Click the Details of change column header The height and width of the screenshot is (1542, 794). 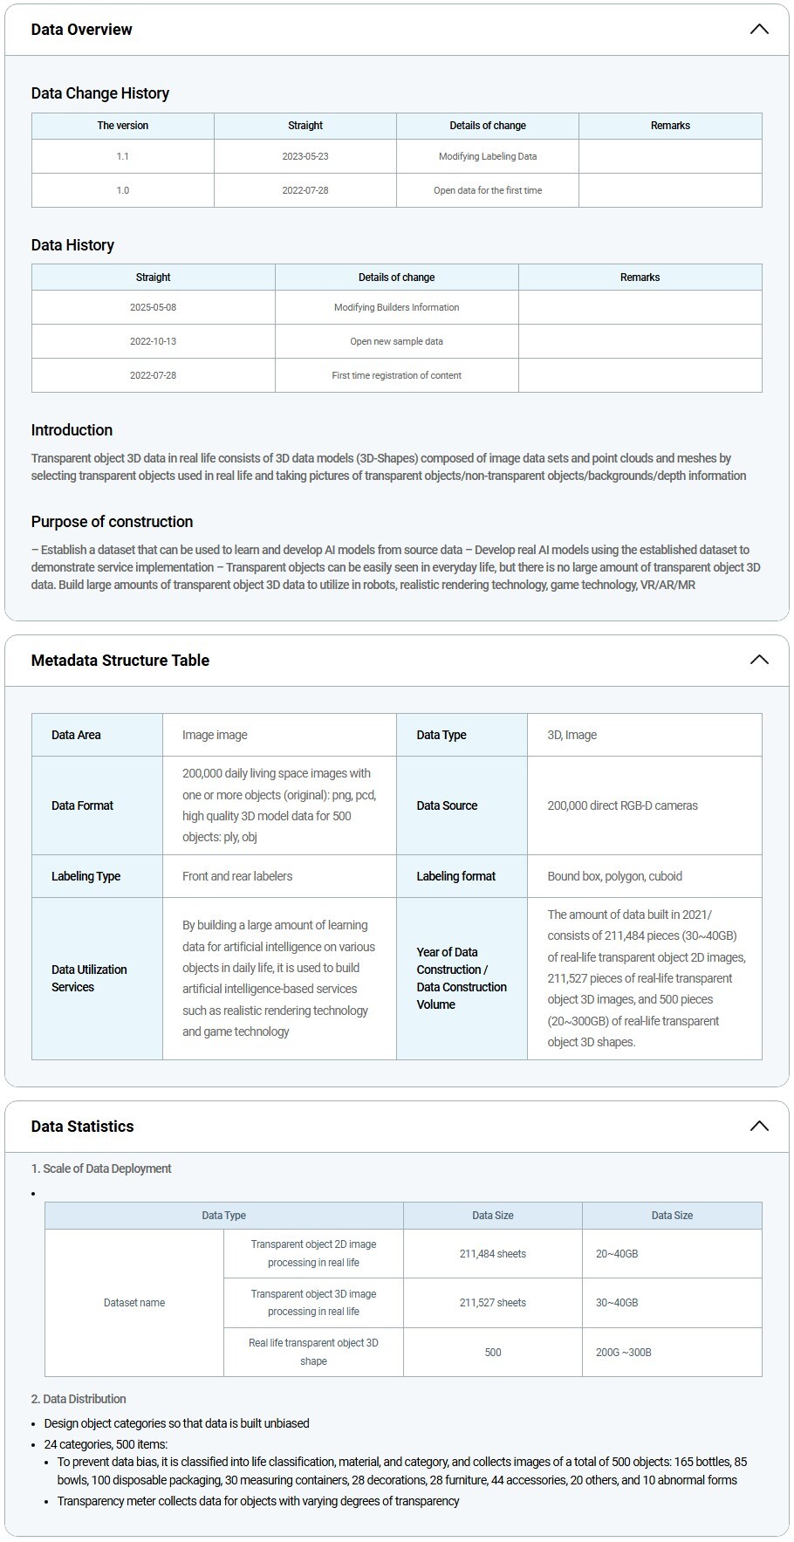click(x=488, y=126)
